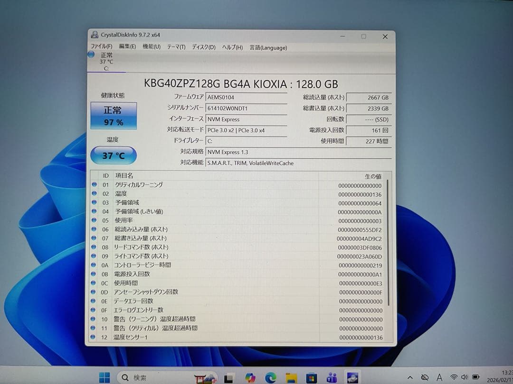
Task: Select row 11 警告 (クリティカル) 温度超過時間
Action: coord(238,328)
